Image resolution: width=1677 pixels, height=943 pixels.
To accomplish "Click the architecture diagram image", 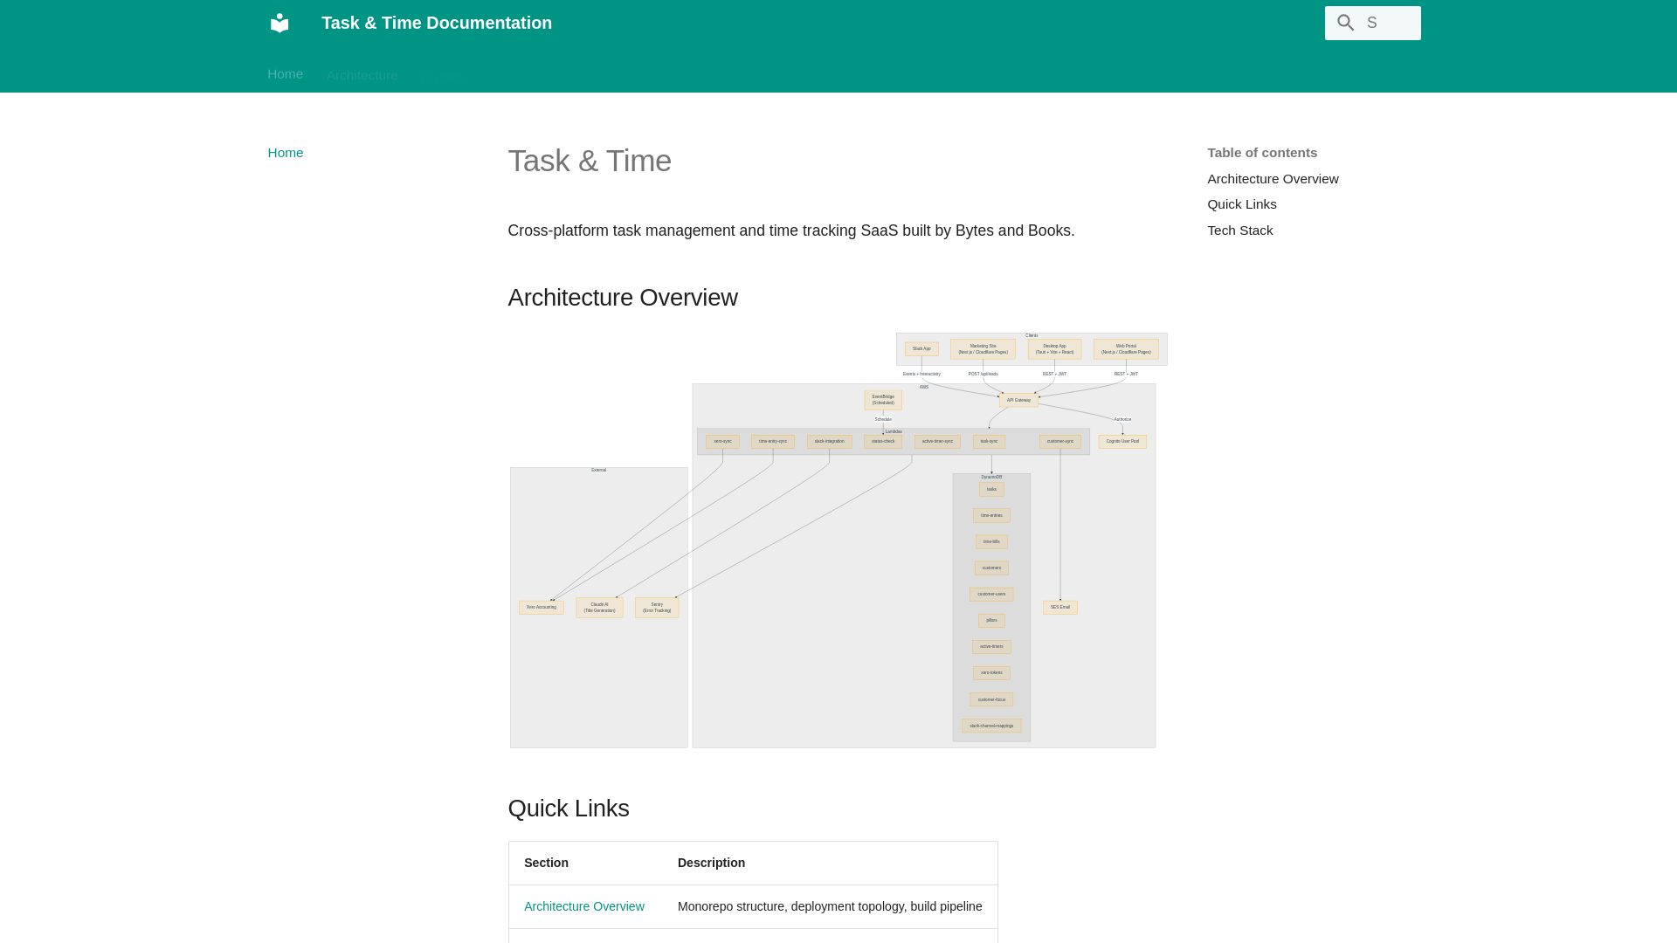I will pyautogui.click(x=838, y=540).
